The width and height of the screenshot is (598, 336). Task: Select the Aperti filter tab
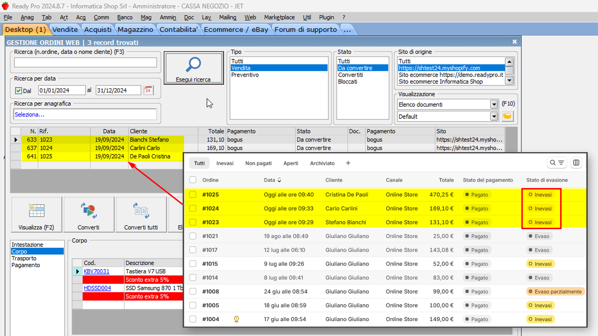[291, 163]
